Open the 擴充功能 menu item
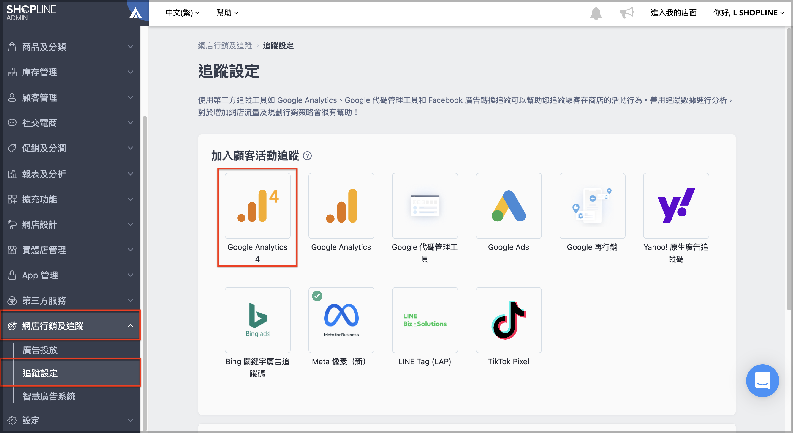 [70, 199]
